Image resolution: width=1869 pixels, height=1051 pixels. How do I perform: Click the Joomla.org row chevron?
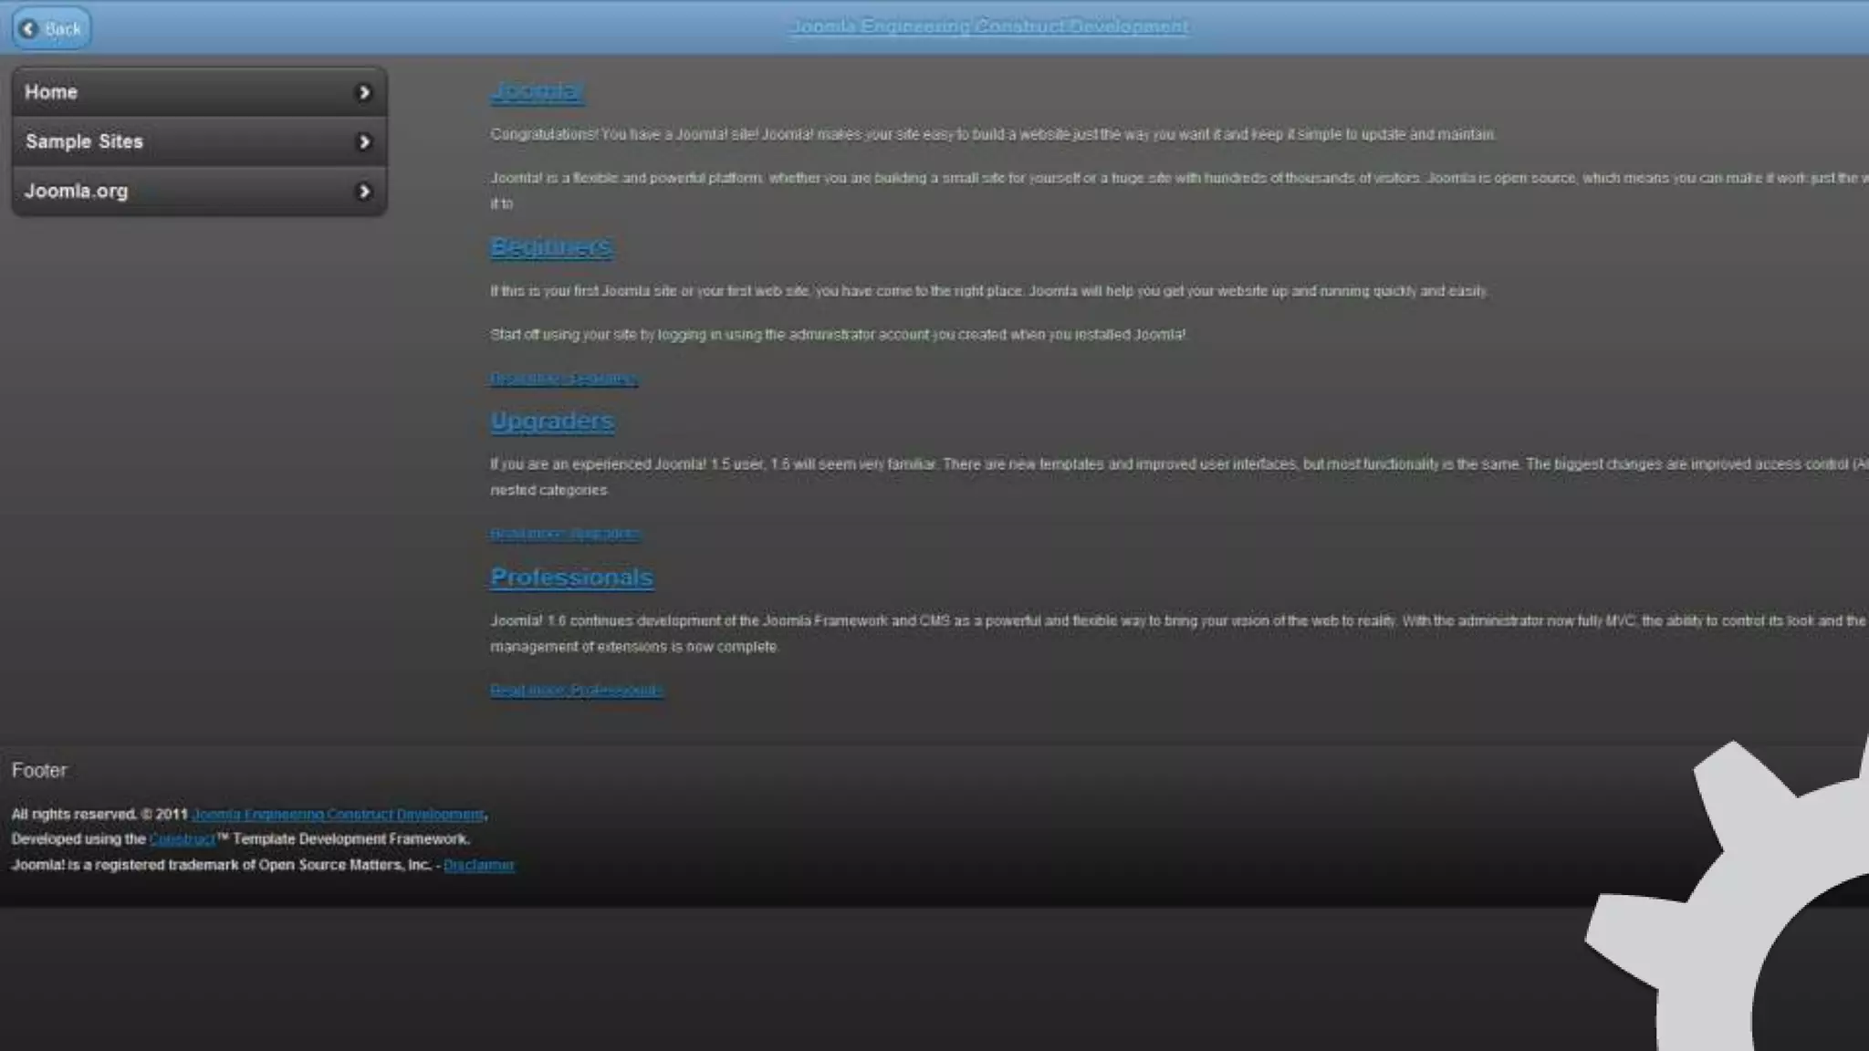[364, 192]
